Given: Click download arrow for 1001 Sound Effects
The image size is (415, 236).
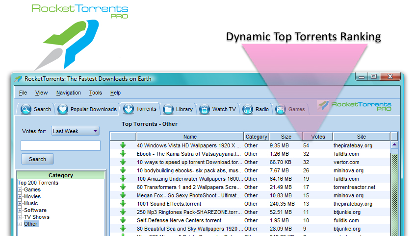Looking at the screenshot, I should [123, 204].
